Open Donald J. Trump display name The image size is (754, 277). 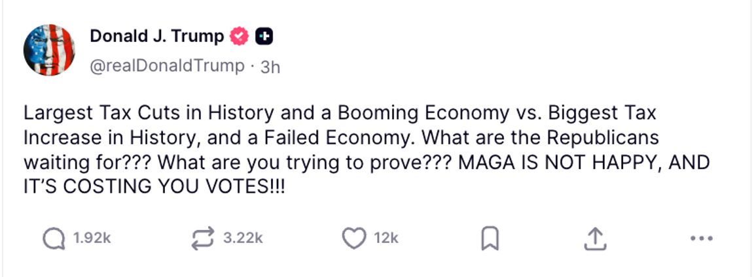[156, 36]
